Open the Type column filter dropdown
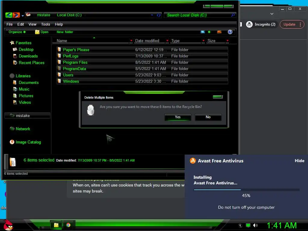 tap(203, 41)
